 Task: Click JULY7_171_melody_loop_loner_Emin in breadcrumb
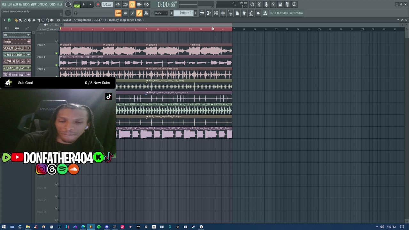click(118, 20)
